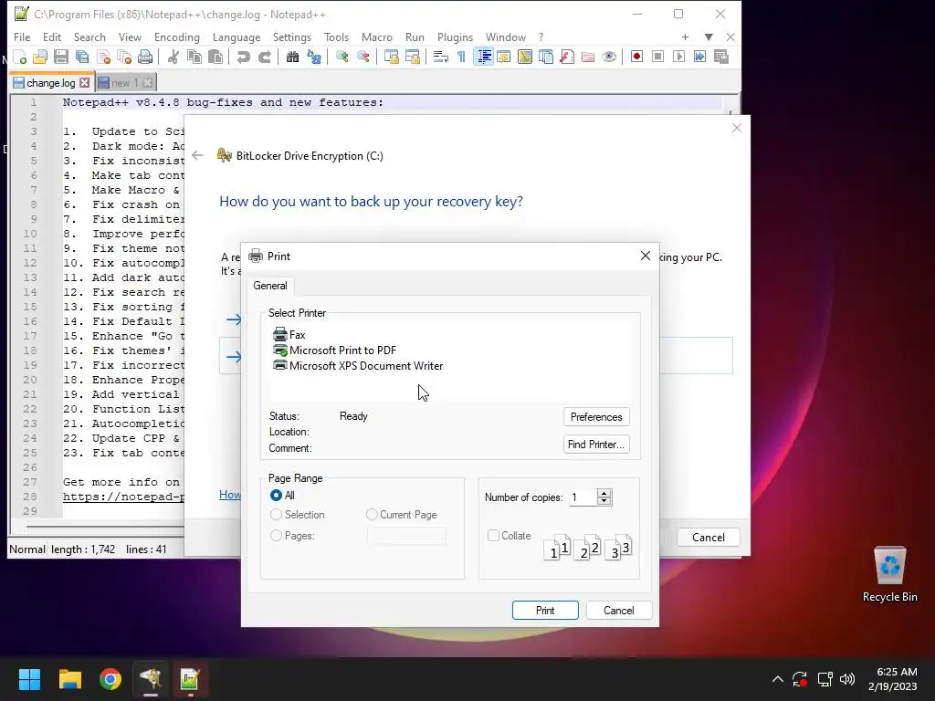Select the Current Page radio button
This screenshot has width=935, height=701.
click(x=372, y=515)
